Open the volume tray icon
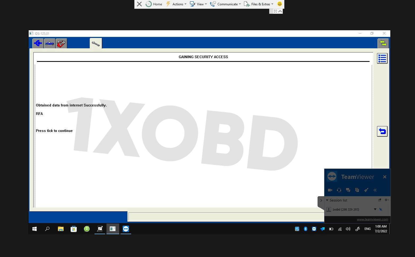The width and height of the screenshot is (415, 257). click(x=348, y=229)
